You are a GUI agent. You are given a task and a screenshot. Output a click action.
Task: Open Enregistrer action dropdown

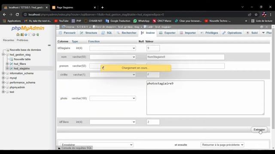[x=97, y=145]
